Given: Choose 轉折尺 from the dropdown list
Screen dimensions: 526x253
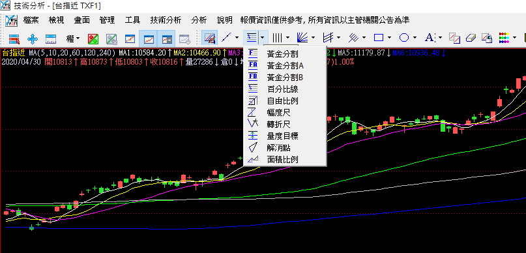Looking at the screenshot, I should 285,124.
